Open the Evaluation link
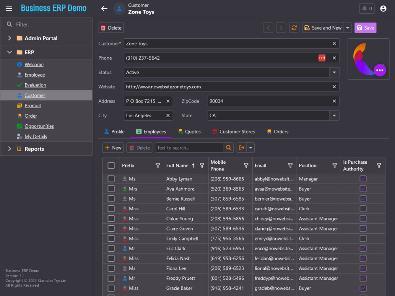Screen dimensions: 395x296 coord(35,85)
